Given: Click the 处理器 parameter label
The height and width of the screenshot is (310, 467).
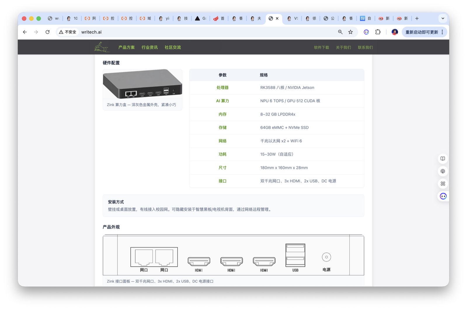Looking at the screenshot, I should coord(222,88).
